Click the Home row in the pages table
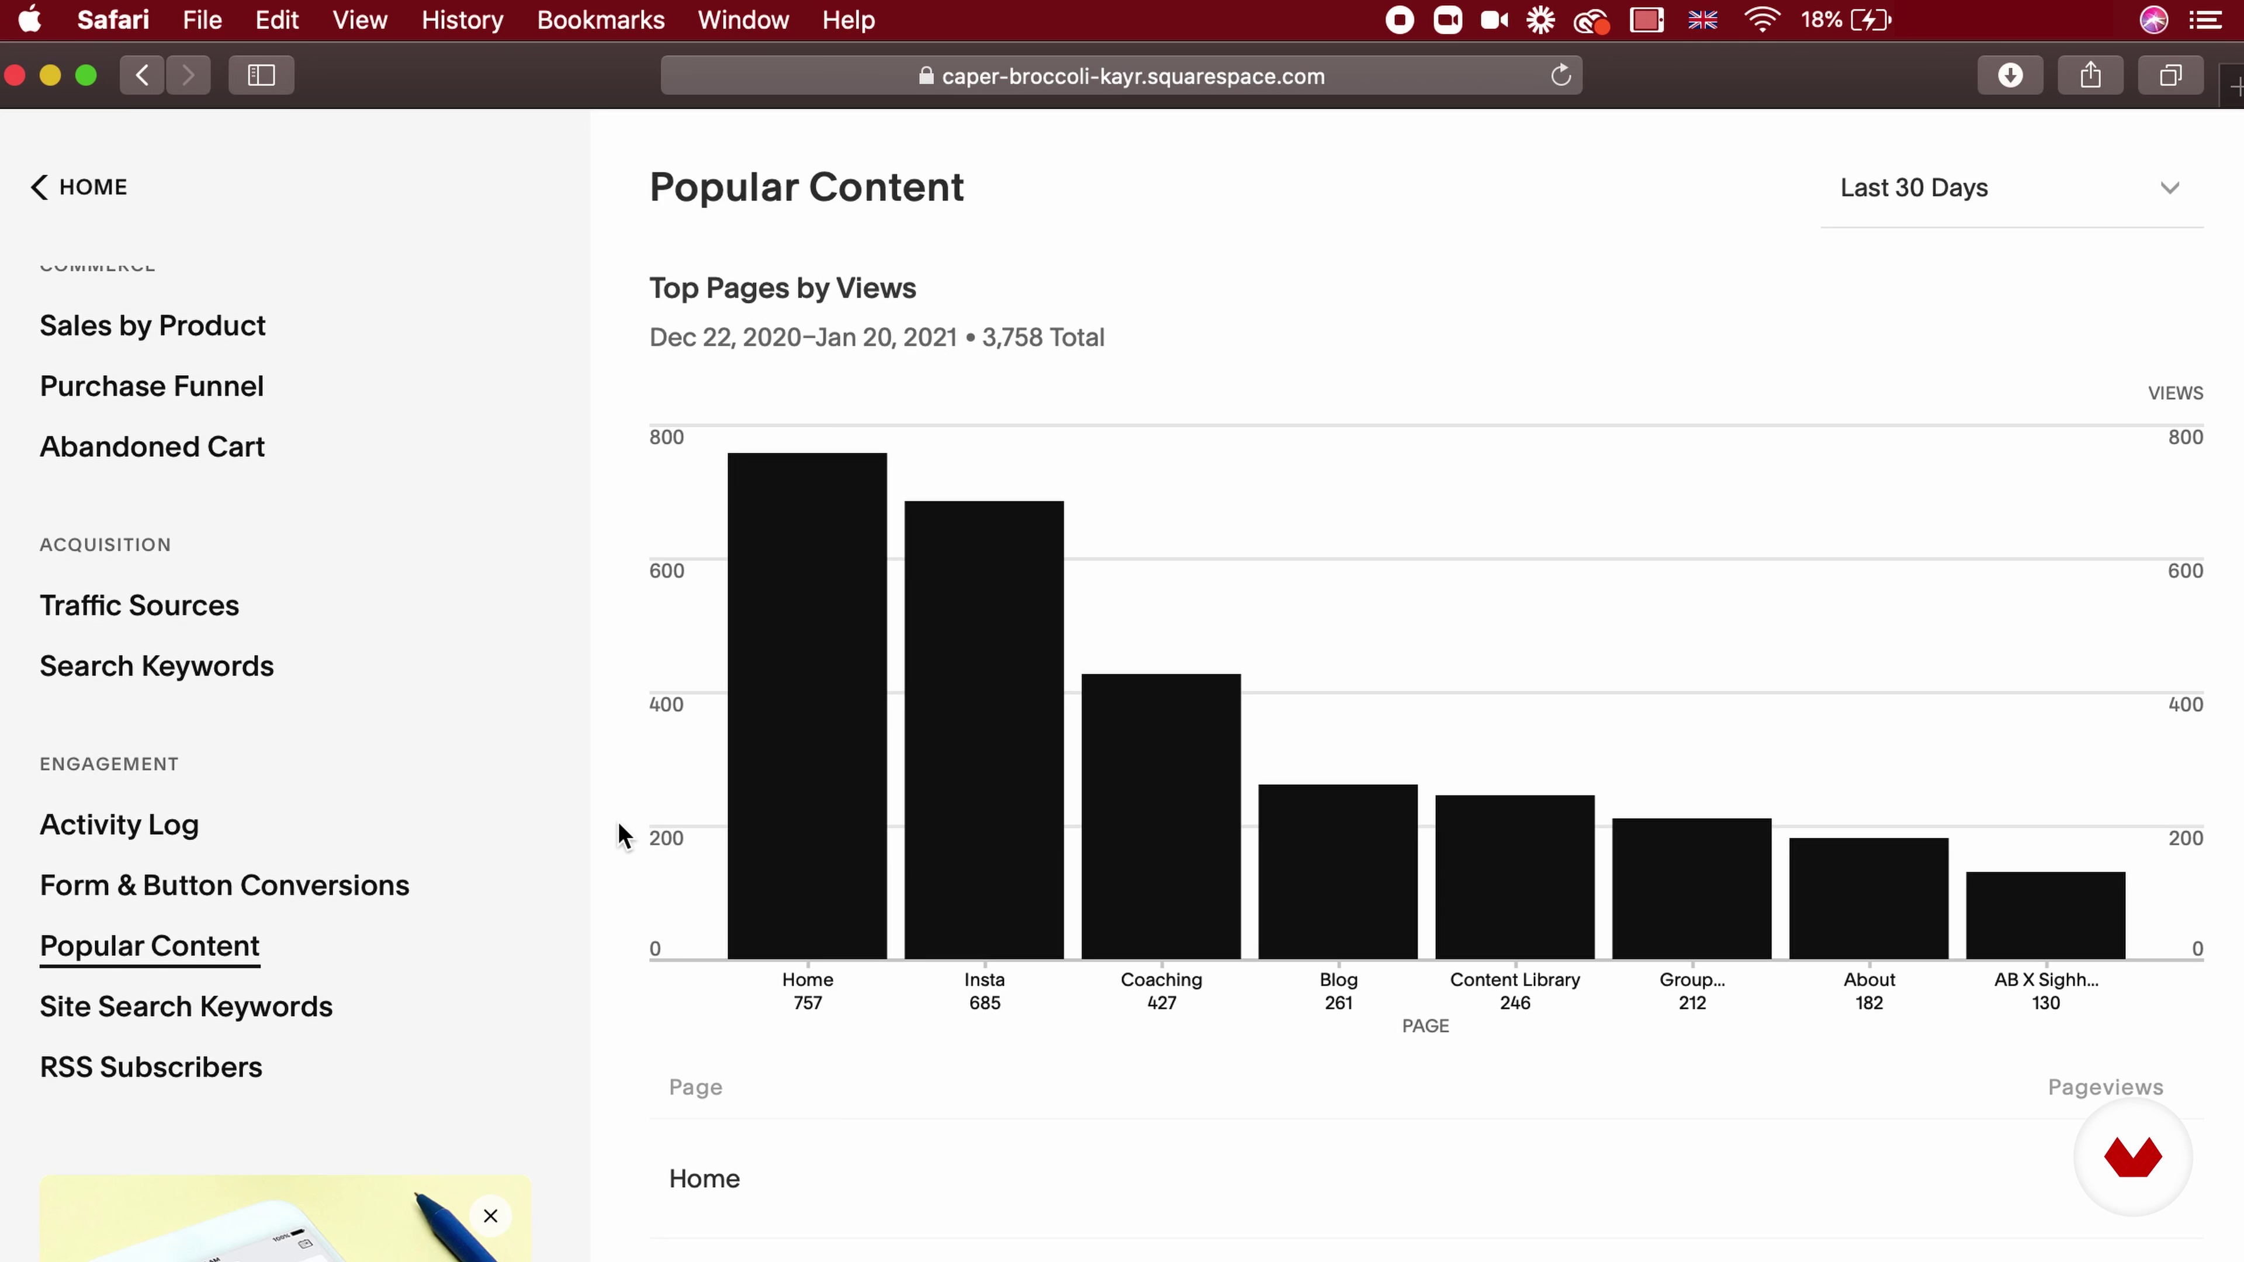This screenshot has height=1262, width=2244. click(x=1426, y=1178)
